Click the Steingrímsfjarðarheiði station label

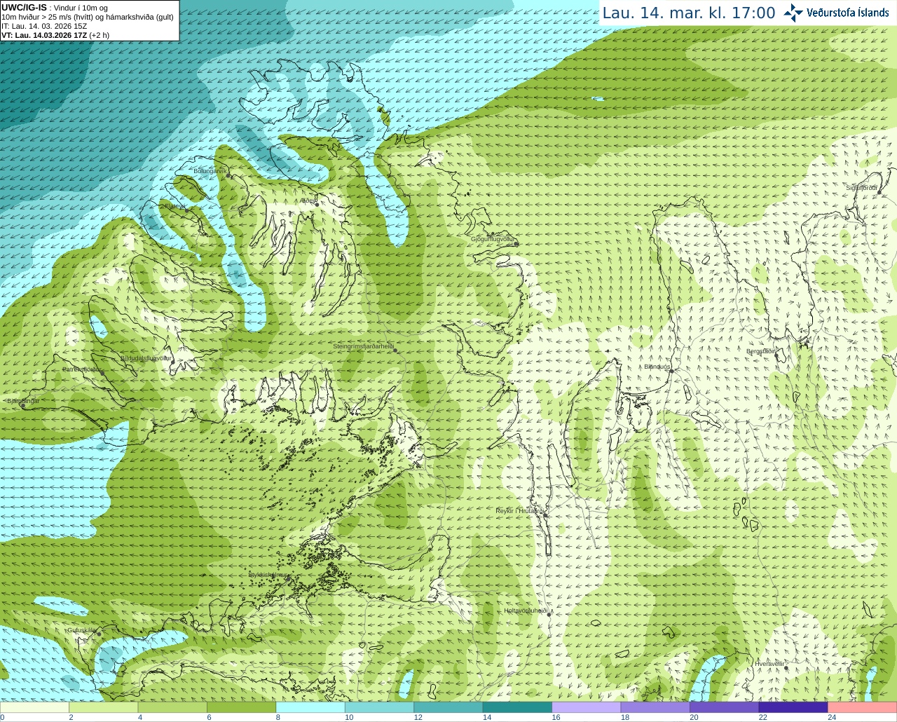(x=363, y=346)
